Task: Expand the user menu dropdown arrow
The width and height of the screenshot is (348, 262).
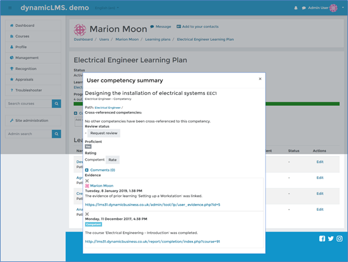Action: tap(343, 7)
